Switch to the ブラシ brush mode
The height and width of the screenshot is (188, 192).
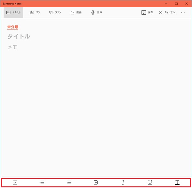[55, 12]
